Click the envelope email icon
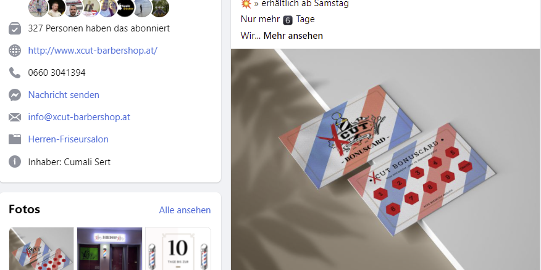This screenshot has width=541, height=270. 15,117
